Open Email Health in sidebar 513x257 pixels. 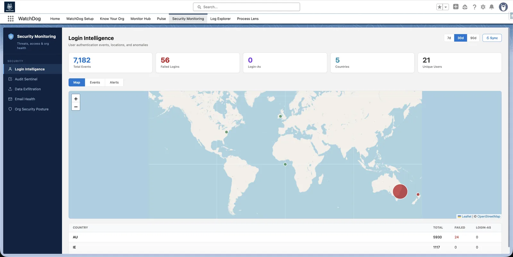pos(32,99)
